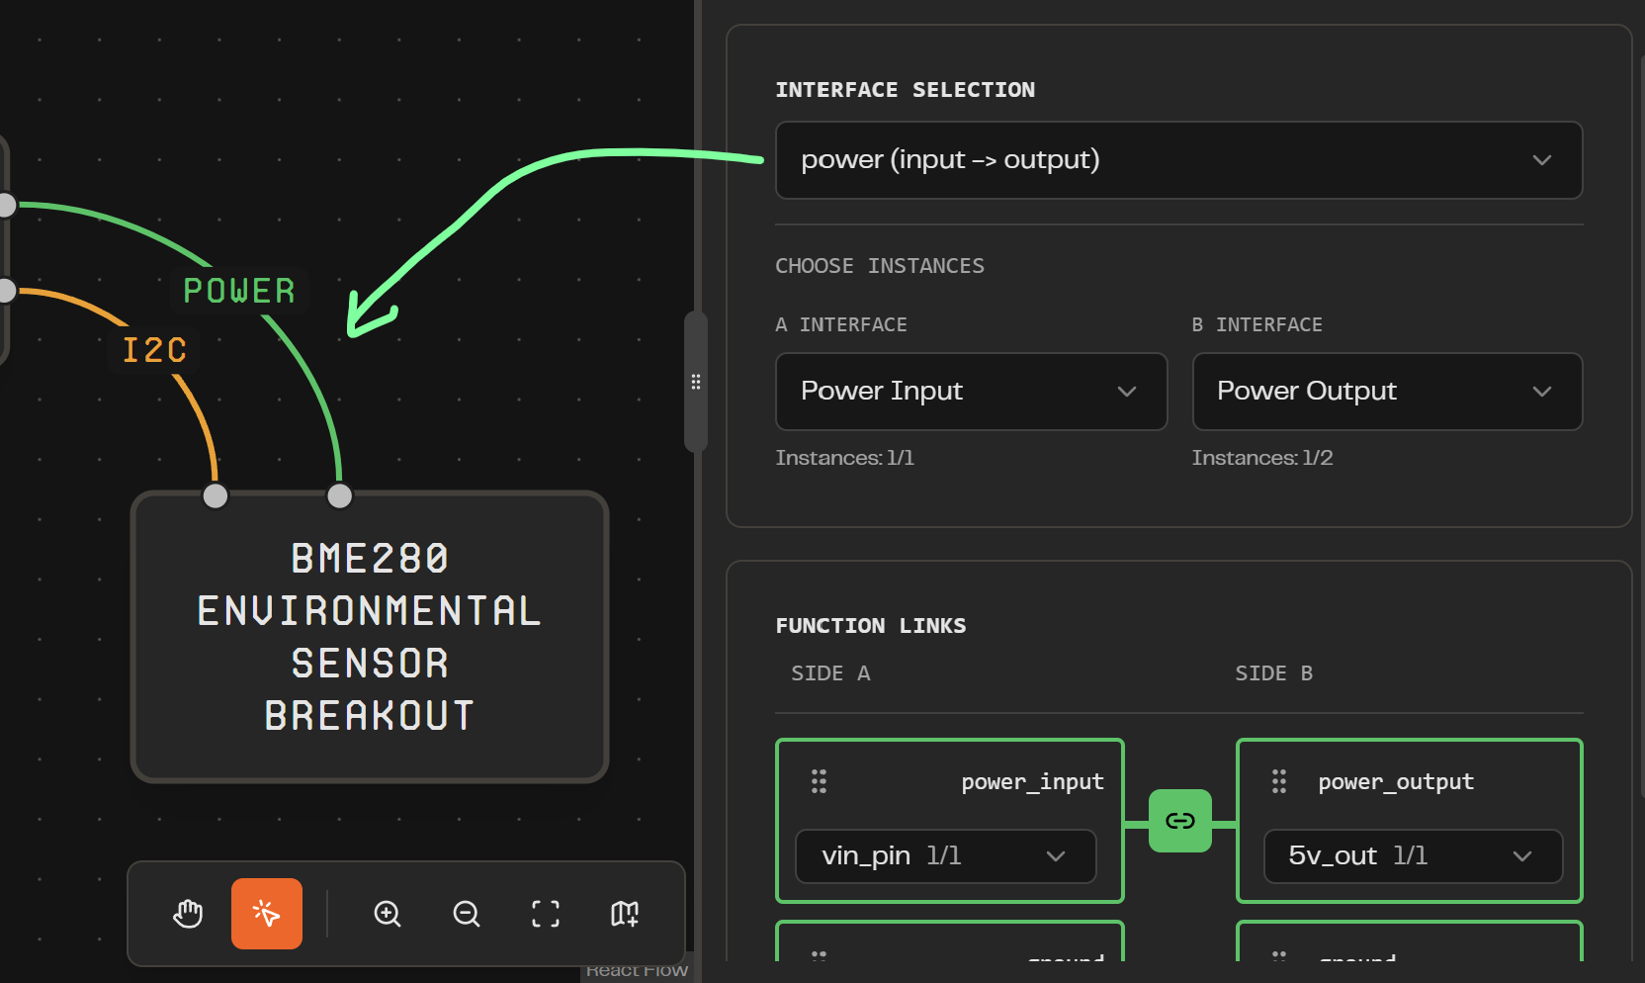Select the BME280 Environmental Sensor Breakout node
The height and width of the screenshot is (983, 1645).
click(370, 637)
